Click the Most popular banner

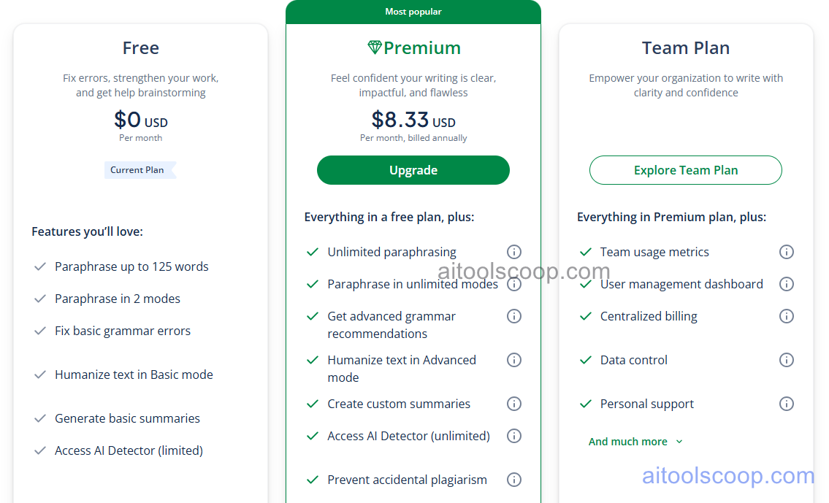coord(413,11)
